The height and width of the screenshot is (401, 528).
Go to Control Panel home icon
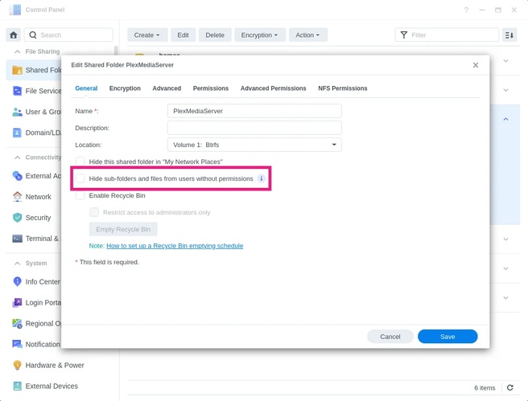coord(14,35)
